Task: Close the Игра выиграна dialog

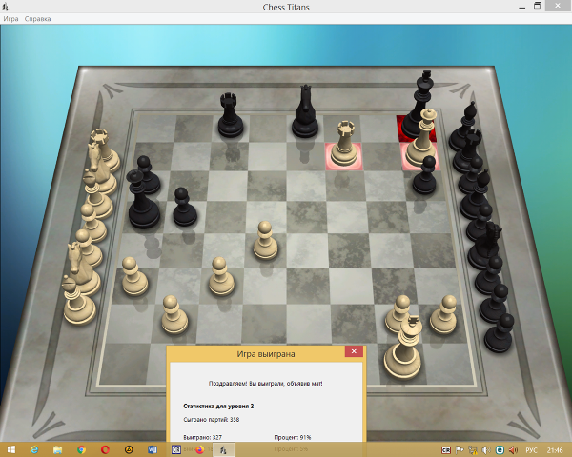Action: point(353,352)
